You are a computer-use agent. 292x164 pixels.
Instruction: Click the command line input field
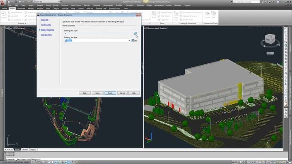tap(147, 159)
